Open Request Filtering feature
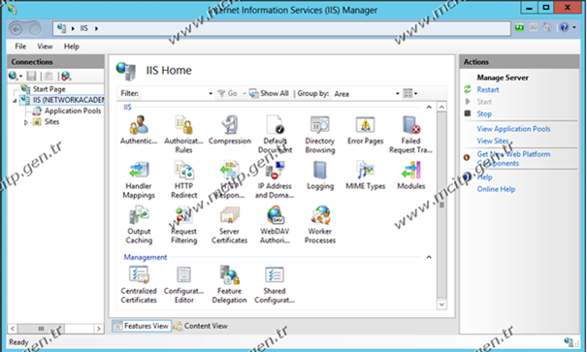 coord(183,224)
